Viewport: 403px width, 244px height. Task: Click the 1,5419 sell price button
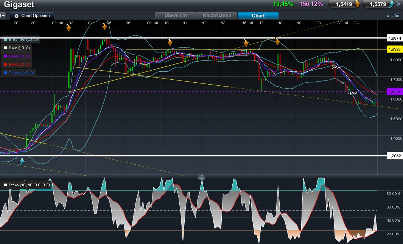(x=344, y=4)
